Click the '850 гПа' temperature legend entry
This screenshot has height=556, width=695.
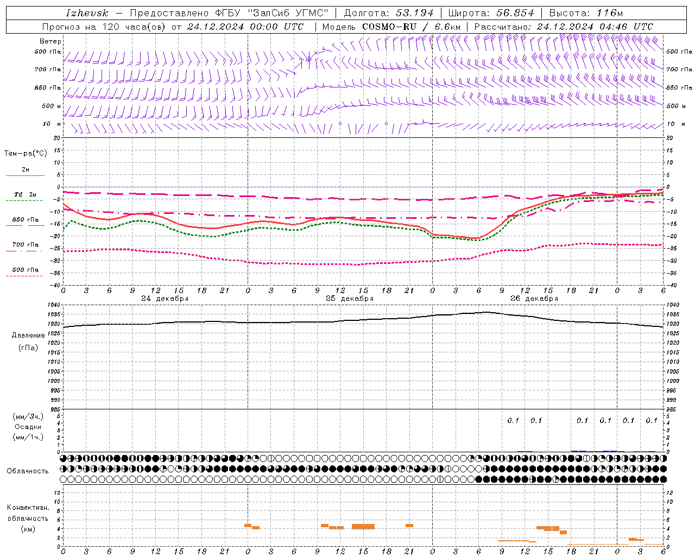25,220
